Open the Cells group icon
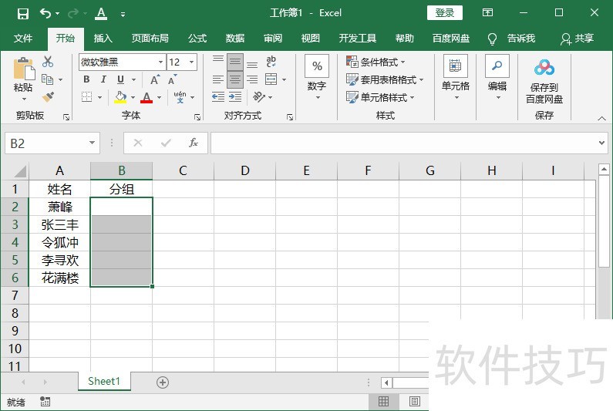The width and height of the screenshot is (613, 411). 456,66
